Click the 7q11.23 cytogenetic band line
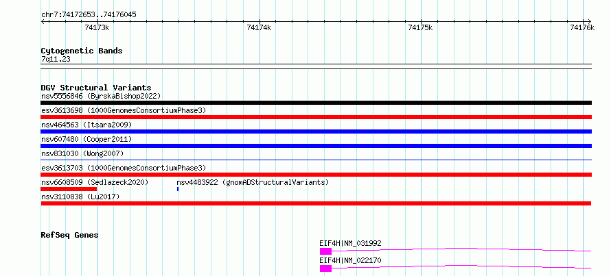Viewport: 611px width, 276px height. tap(316, 66)
